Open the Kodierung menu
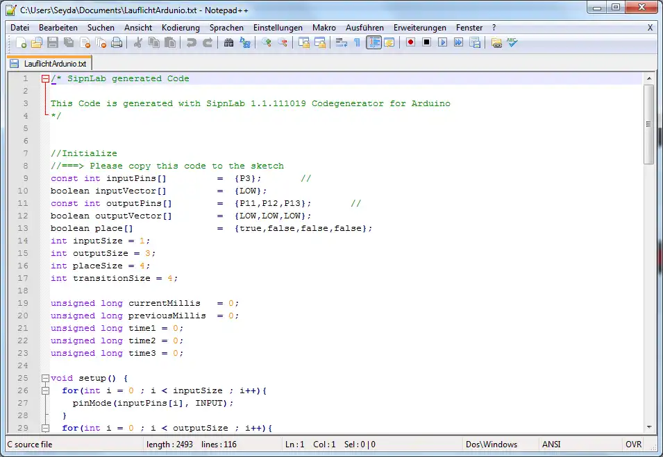Viewport: 663px width, 457px height. tap(181, 28)
